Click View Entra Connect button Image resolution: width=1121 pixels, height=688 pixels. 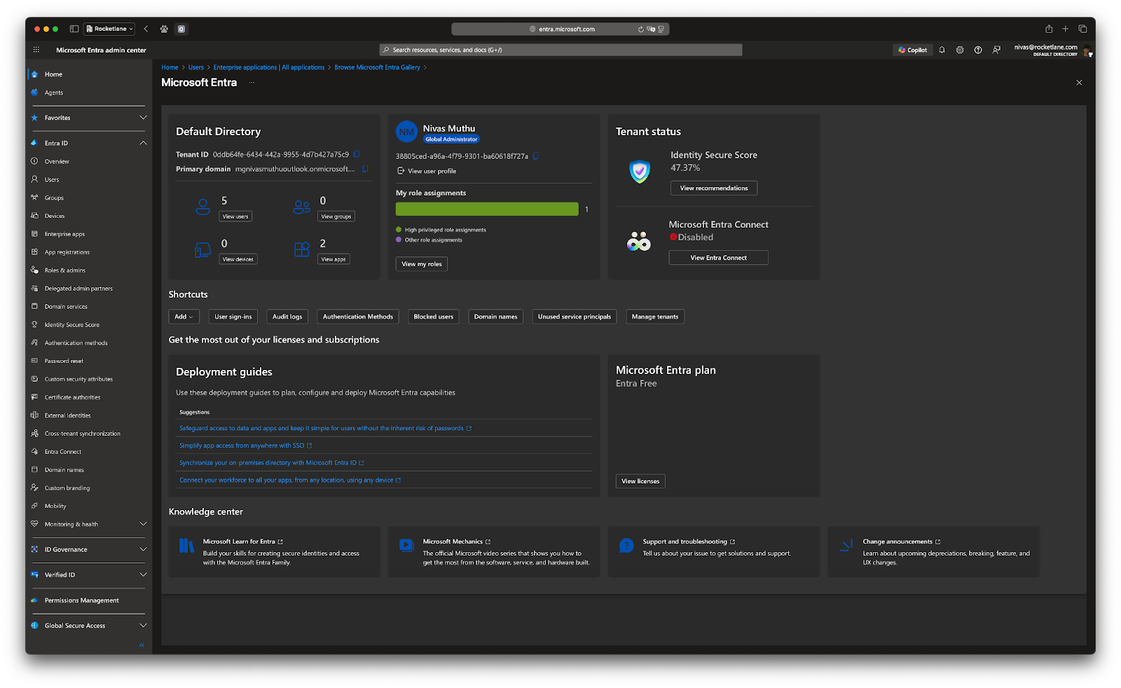click(719, 258)
